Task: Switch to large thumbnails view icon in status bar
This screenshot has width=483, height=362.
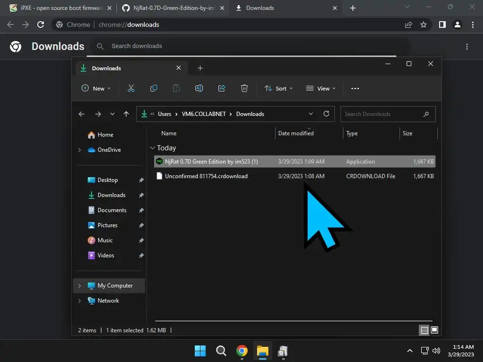Action: pos(434,330)
